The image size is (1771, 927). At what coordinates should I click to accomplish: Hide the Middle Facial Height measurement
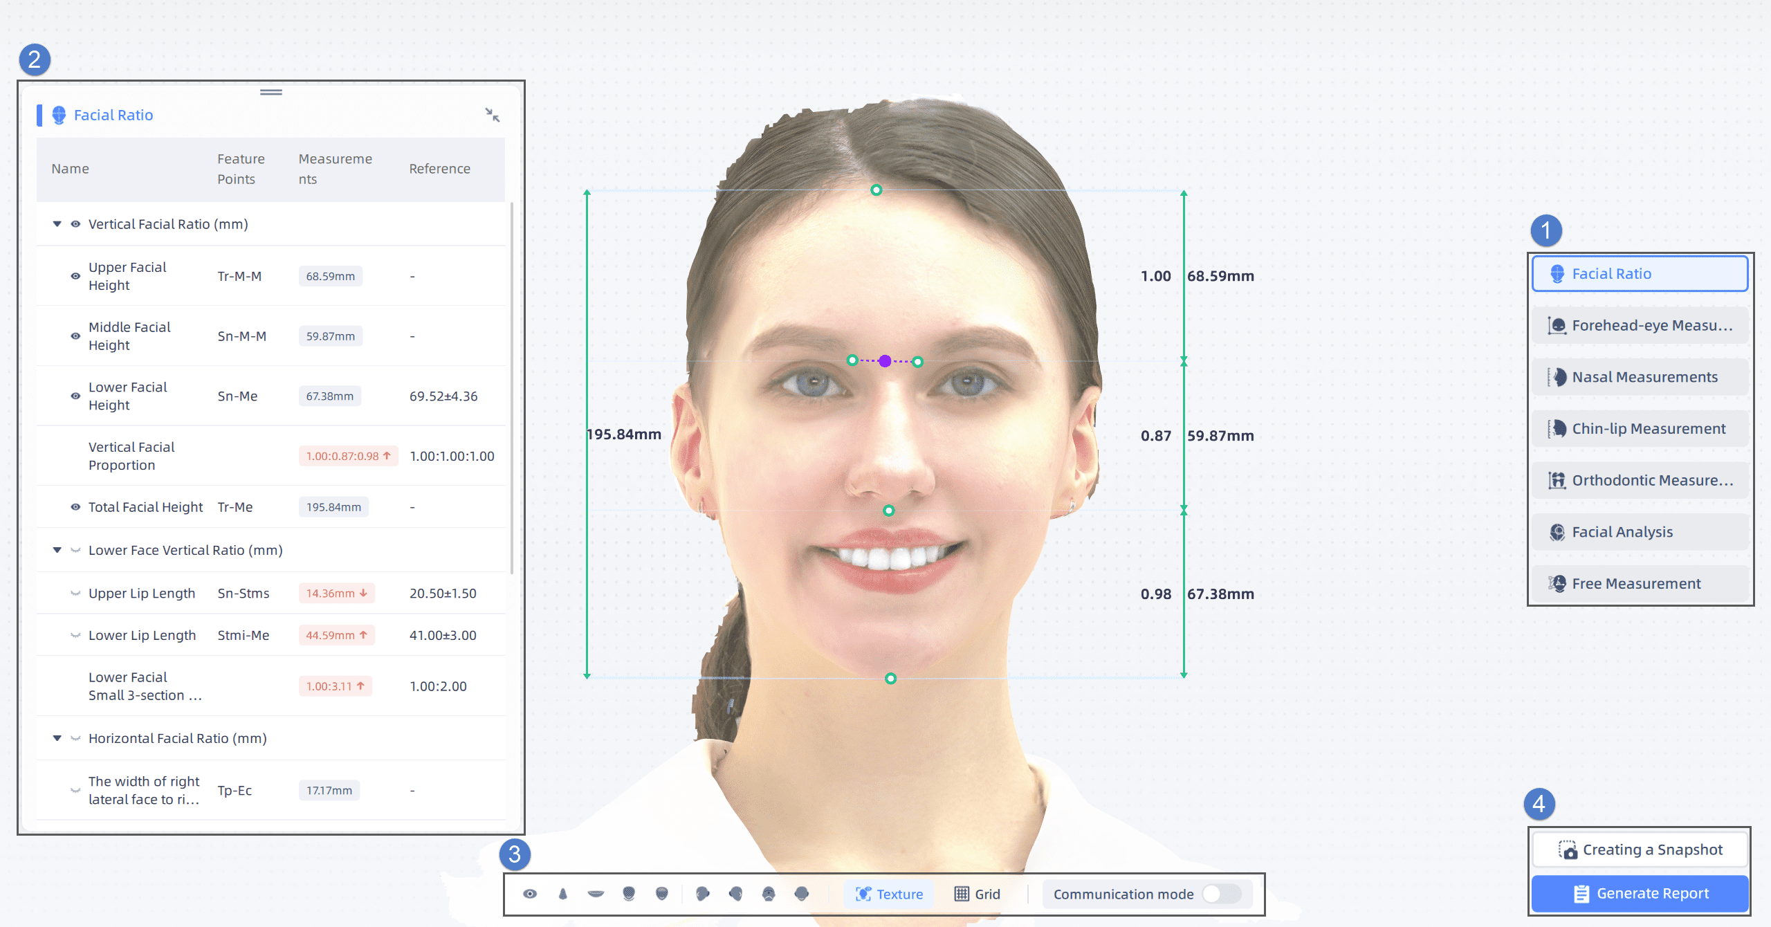75,336
